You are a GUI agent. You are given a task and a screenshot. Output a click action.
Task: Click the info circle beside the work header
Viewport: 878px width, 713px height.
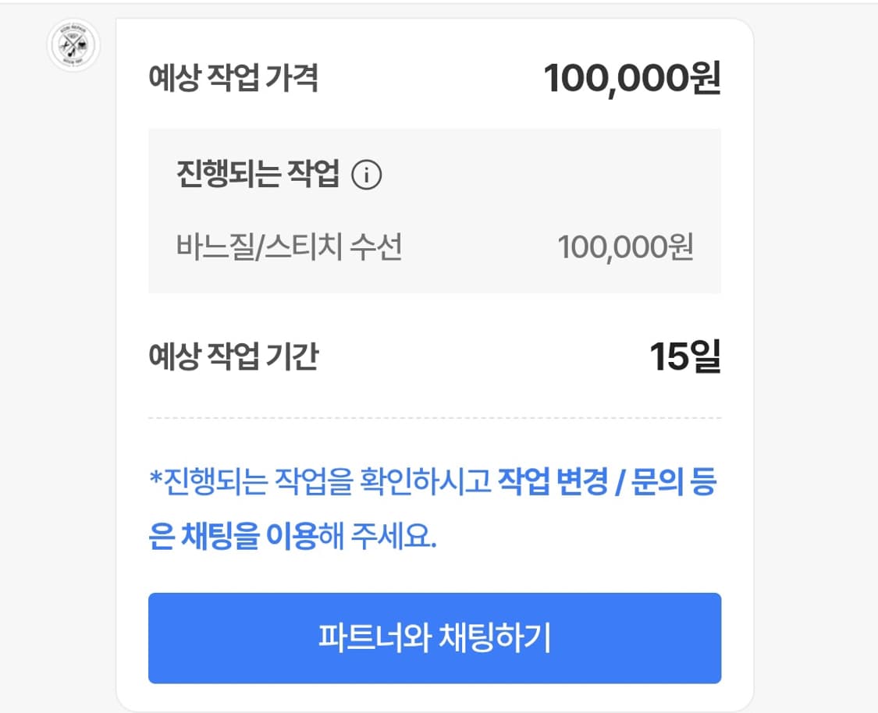tap(366, 176)
